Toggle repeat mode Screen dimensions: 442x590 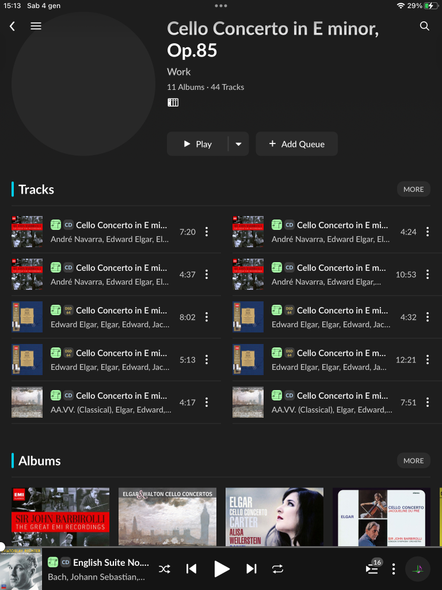point(278,569)
